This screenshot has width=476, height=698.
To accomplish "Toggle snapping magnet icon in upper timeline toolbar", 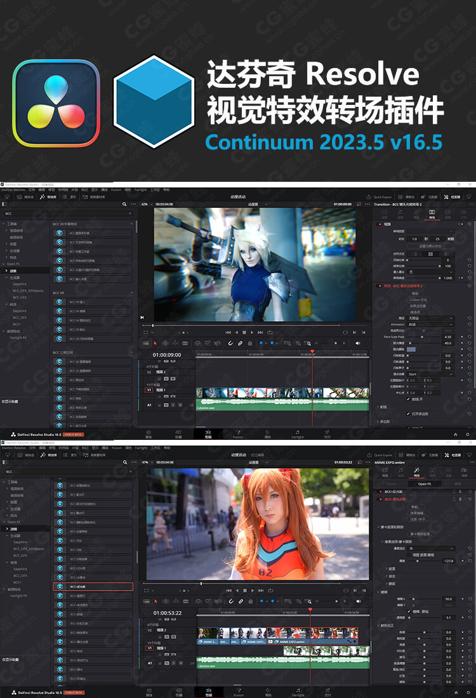I will [230, 343].
